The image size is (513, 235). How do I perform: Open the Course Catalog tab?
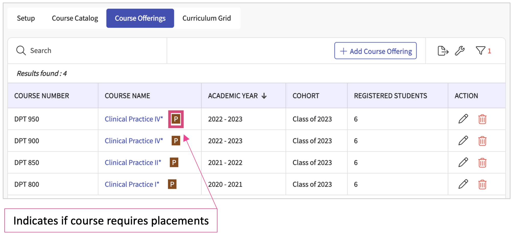pyautogui.click(x=75, y=18)
